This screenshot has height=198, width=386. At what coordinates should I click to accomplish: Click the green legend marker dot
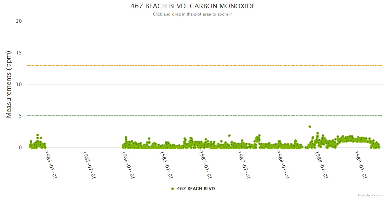pos(173,189)
